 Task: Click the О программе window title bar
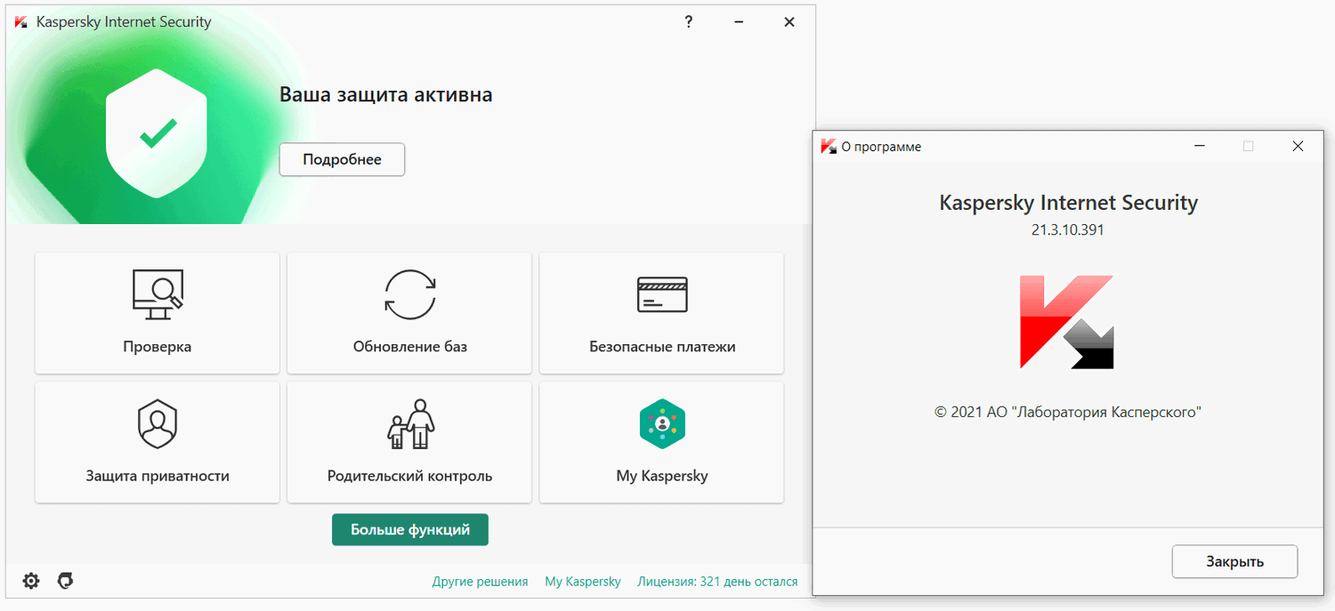pyautogui.click(x=979, y=146)
